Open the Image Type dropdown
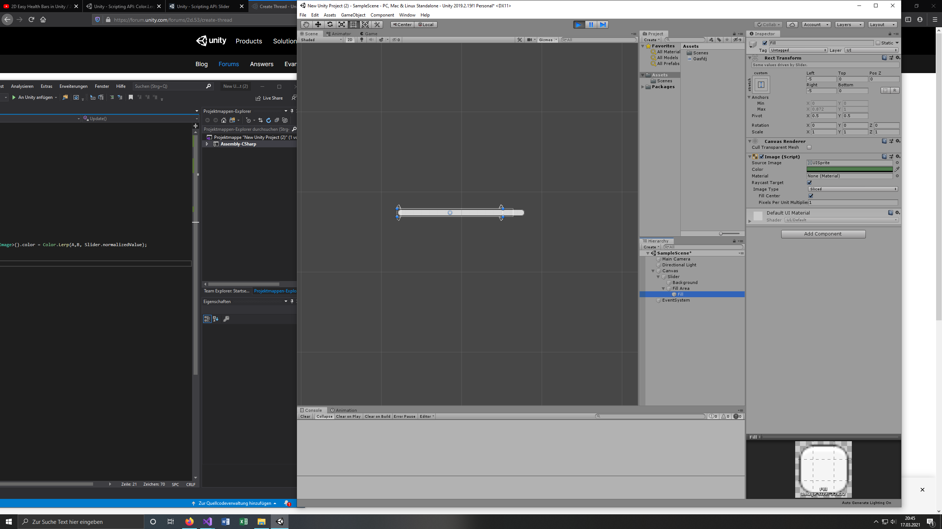Screen dimensions: 942x529 [x=853, y=189]
